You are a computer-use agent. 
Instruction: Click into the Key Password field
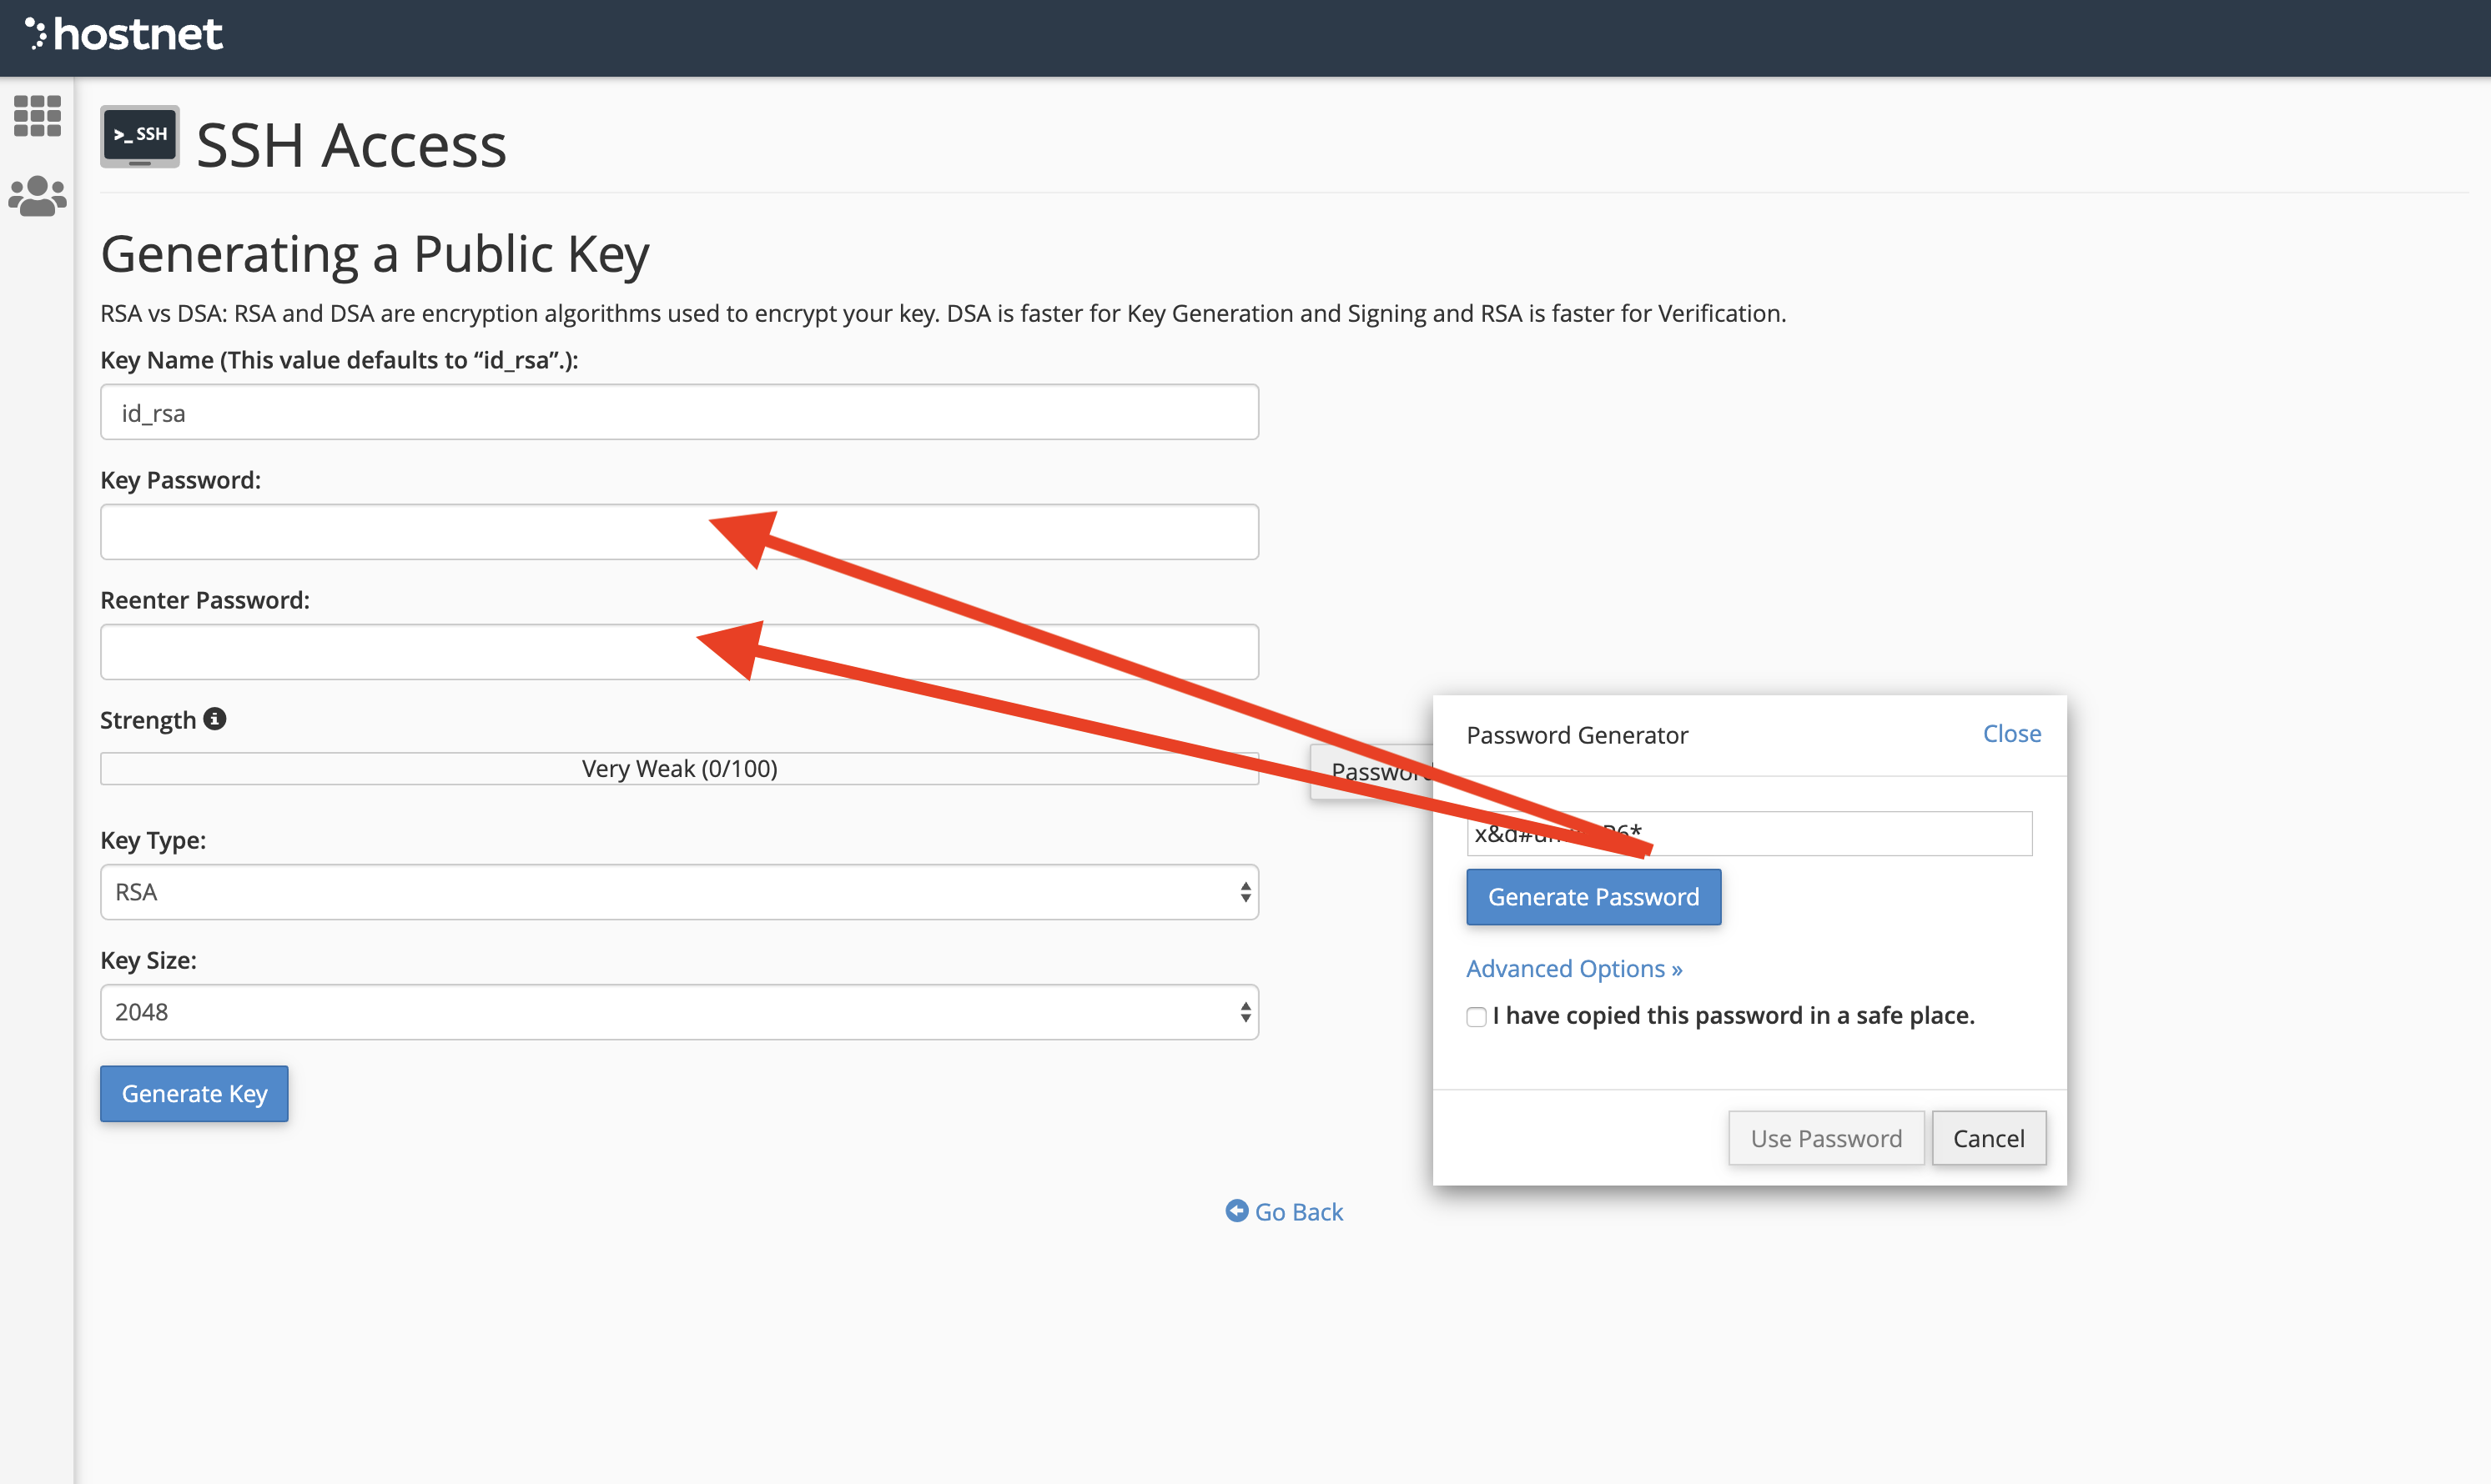pyautogui.click(x=400, y=532)
